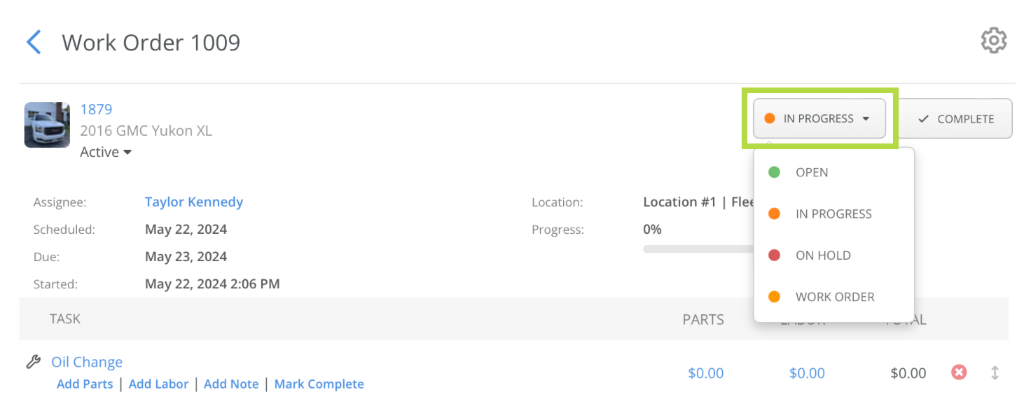This screenshot has height=399, width=1024.
Task: Click the orange dot on the In Progress button
Action: pos(769,118)
